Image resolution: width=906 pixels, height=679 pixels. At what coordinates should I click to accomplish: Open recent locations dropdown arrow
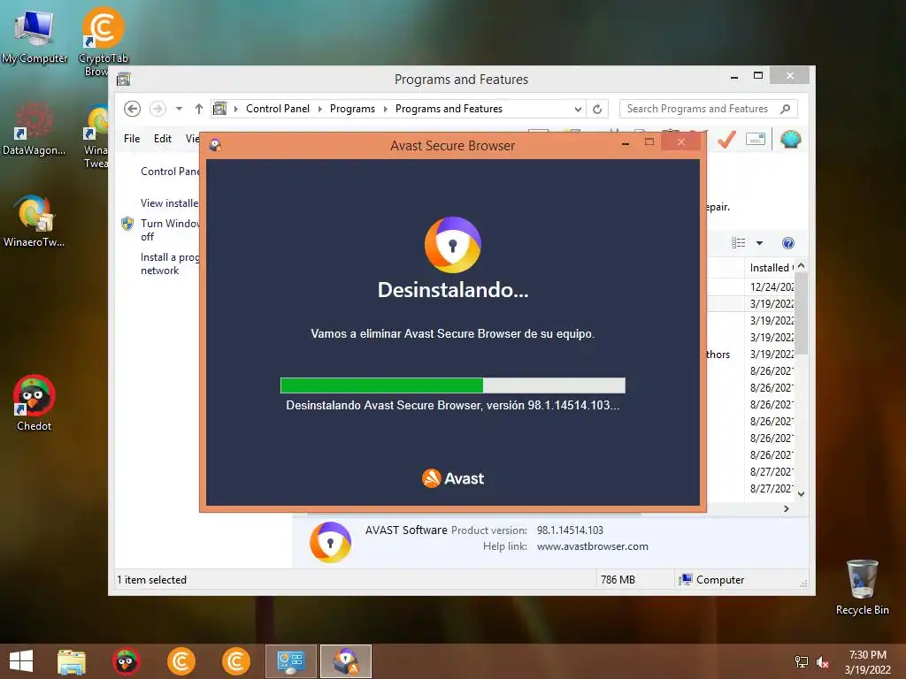pos(179,109)
